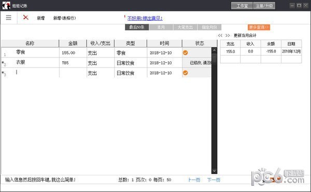Minimize the 组组记账 window
311x192 pixels.
pos(292,6)
